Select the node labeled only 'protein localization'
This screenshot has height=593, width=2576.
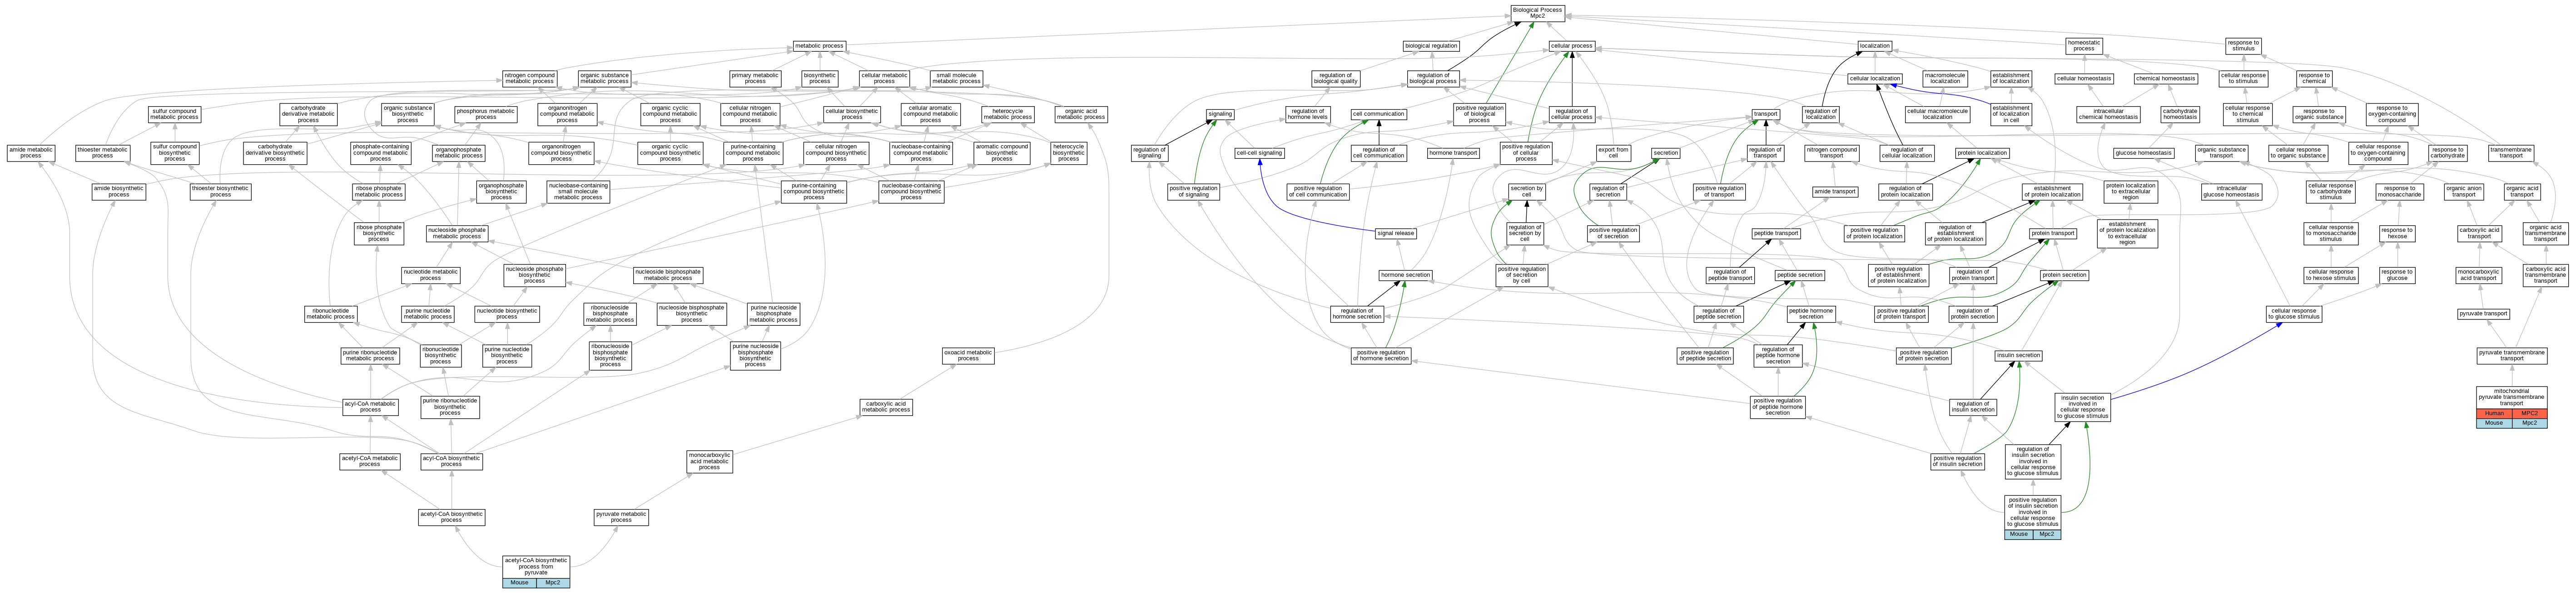pos(1982,153)
